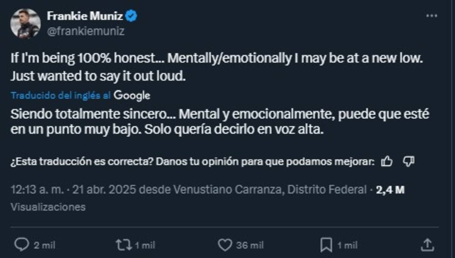Viewport: 455px width, 258px height.
Task: Click the blue verified badge
Action: [x=130, y=16]
